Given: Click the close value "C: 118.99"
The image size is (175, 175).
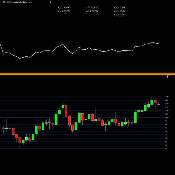Looking at the screenshot, I should tap(64, 11).
